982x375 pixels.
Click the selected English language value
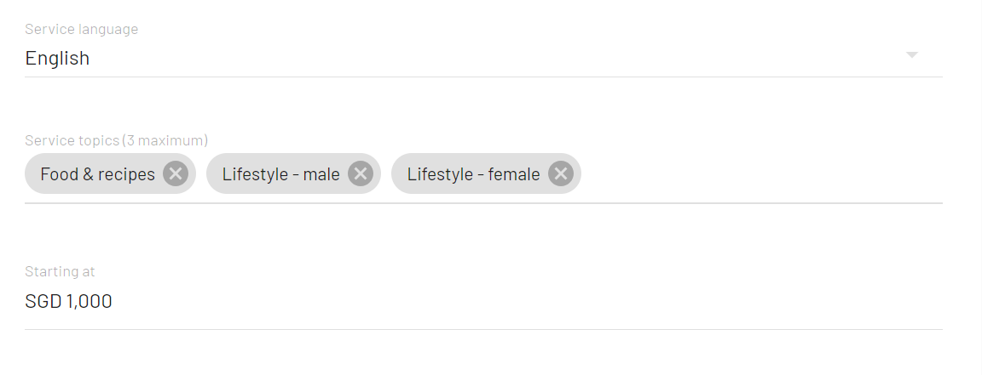pos(57,58)
